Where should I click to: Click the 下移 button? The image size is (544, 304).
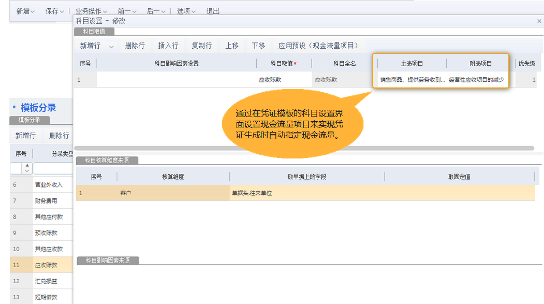tap(258, 46)
